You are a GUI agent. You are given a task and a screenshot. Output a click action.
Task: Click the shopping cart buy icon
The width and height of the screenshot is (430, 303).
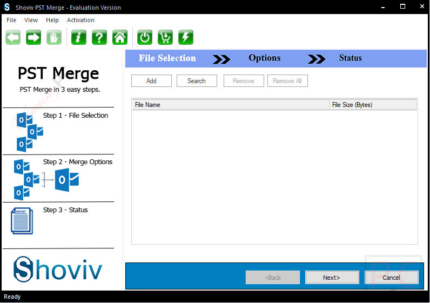pos(165,37)
